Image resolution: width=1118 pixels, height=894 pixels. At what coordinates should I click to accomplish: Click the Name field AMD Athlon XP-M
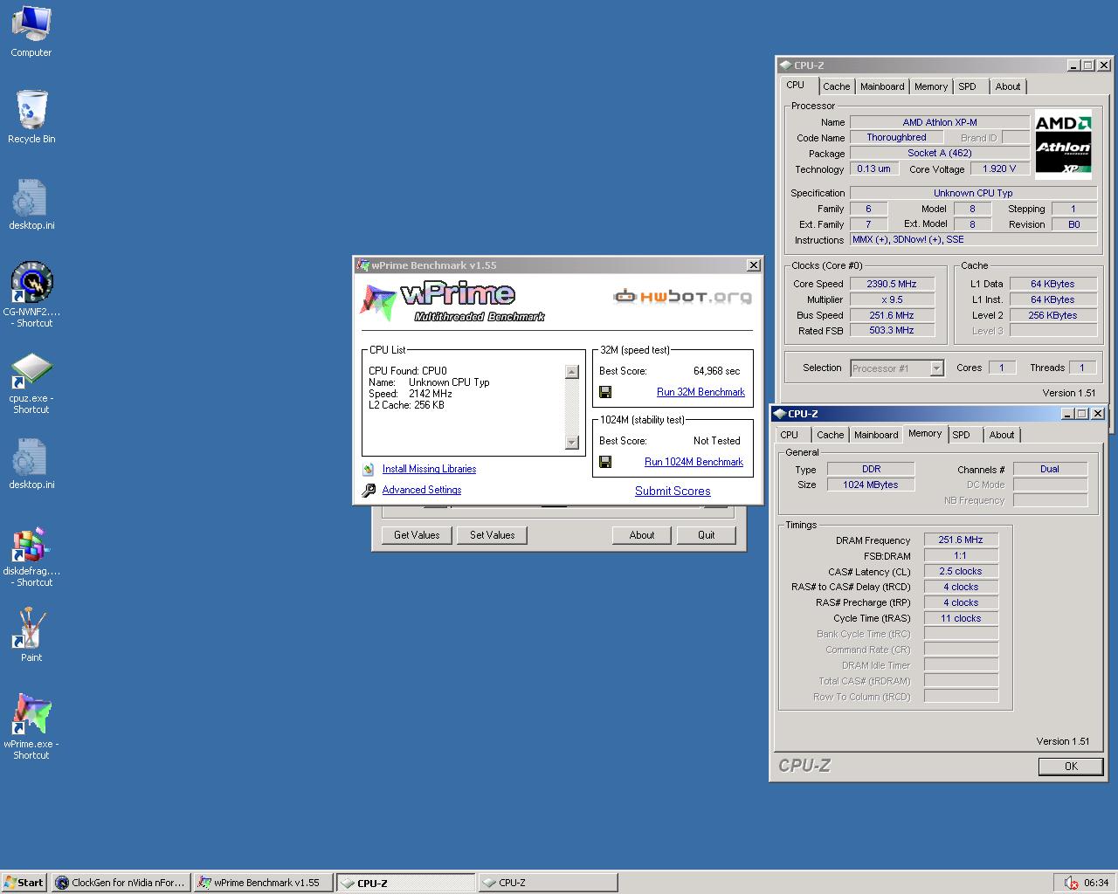pyautogui.click(x=940, y=122)
